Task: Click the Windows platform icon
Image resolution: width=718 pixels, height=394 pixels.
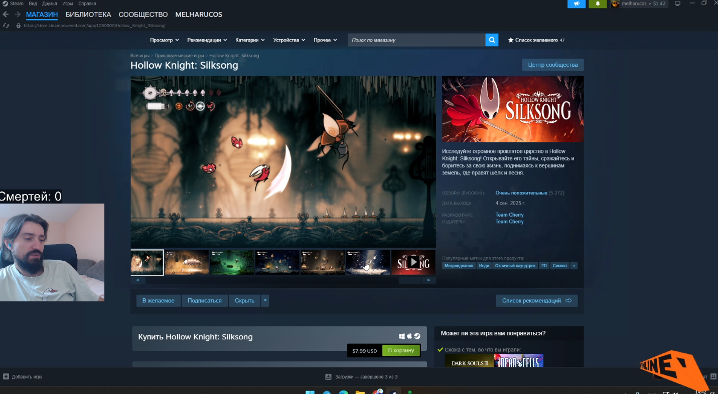Action: point(402,336)
